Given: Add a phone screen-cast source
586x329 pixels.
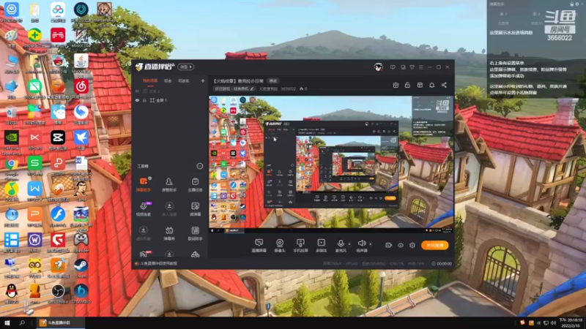Looking at the screenshot, I should click(x=300, y=246).
